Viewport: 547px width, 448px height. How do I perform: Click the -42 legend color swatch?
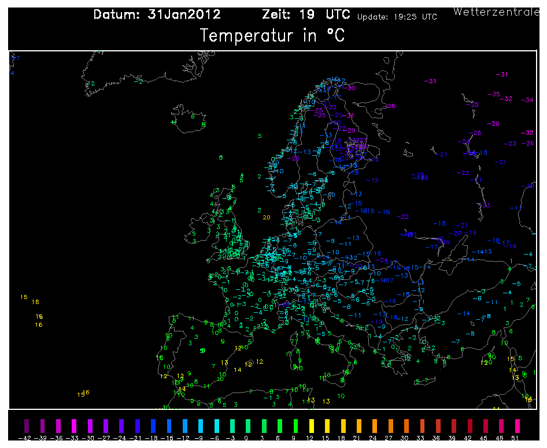(x=27, y=425)
